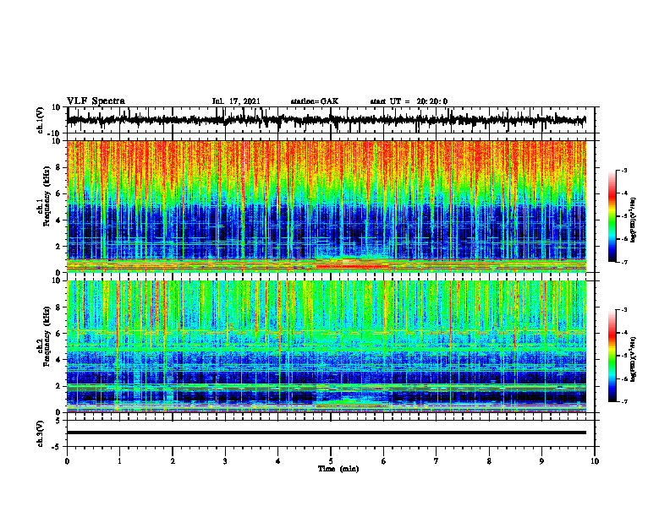Click the "1" tick on the time axis
The image size is (670, 517).
pos(119,461)
